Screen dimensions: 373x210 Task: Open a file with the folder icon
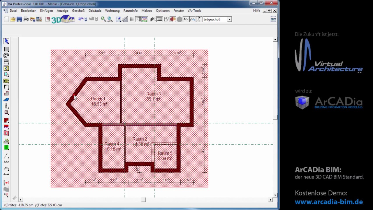[13, 19]
